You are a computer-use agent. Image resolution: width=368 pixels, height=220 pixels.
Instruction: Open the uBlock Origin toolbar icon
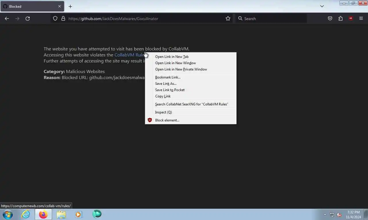tap(351, 19)
